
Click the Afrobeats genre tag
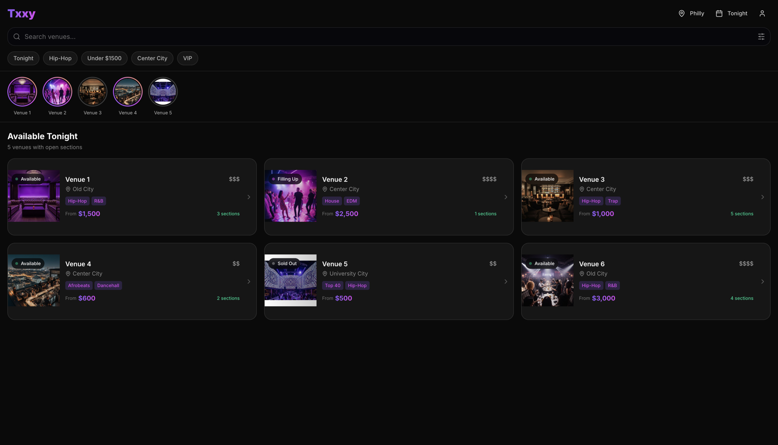click(x=79, y=285)
